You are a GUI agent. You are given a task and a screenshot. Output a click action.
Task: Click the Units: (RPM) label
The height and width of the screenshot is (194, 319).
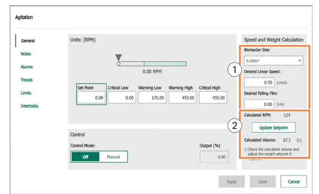83,40
